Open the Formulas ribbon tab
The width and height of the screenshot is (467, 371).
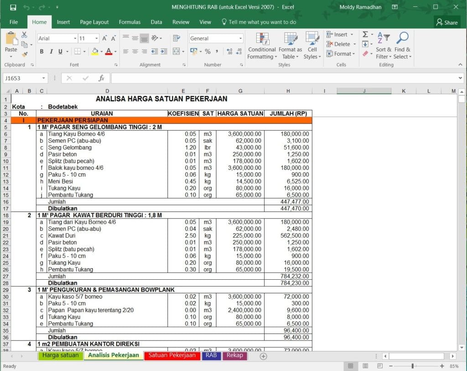click(130, 22)
